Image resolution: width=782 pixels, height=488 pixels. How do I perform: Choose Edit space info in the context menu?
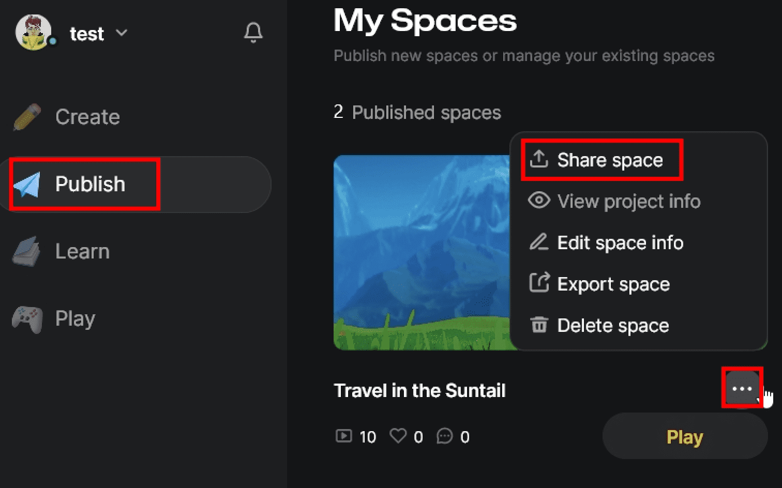[x=620, y=242]
